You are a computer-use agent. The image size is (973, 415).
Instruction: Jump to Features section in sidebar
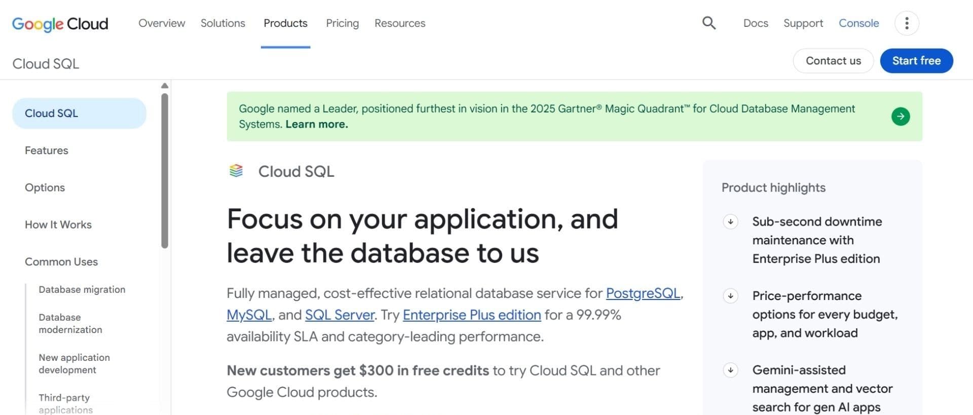pyautogui.click(x=47, y=150)
